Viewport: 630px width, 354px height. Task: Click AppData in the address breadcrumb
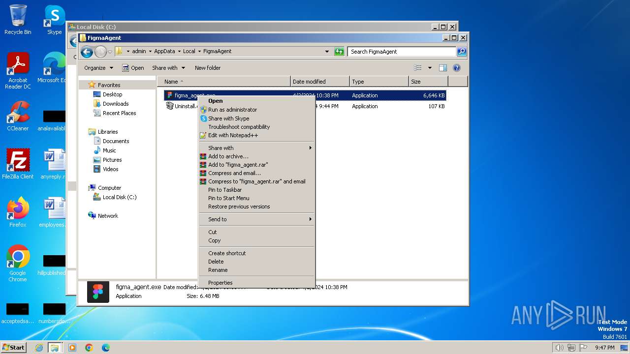164,51
